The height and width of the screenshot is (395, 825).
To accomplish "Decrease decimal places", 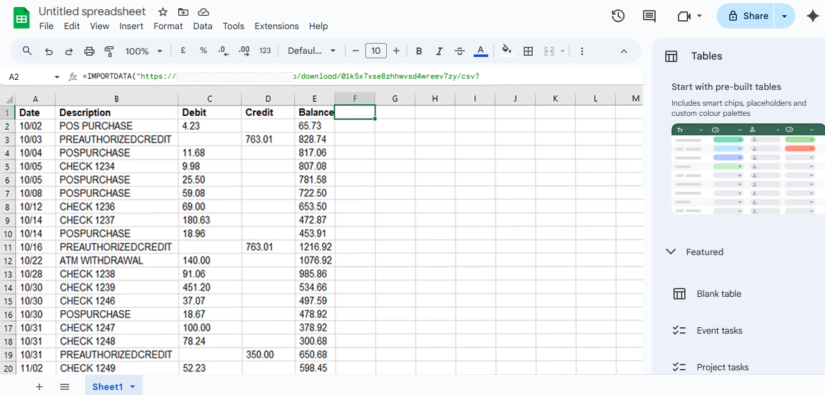I will pos(223,51).
